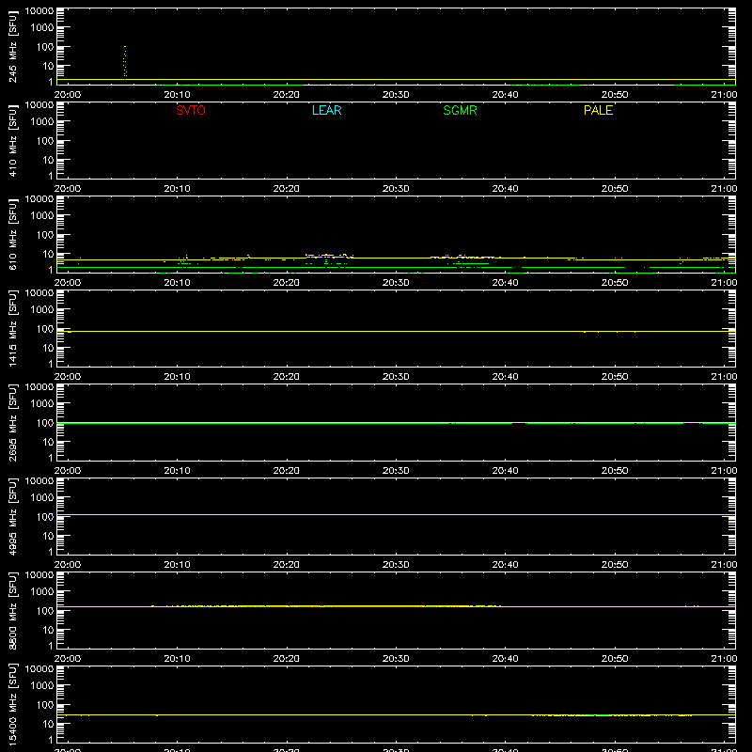Click the yellow burst spike in 245 MHz plot
This screenshot has height=752, width=752.
(x=125, y=62)
